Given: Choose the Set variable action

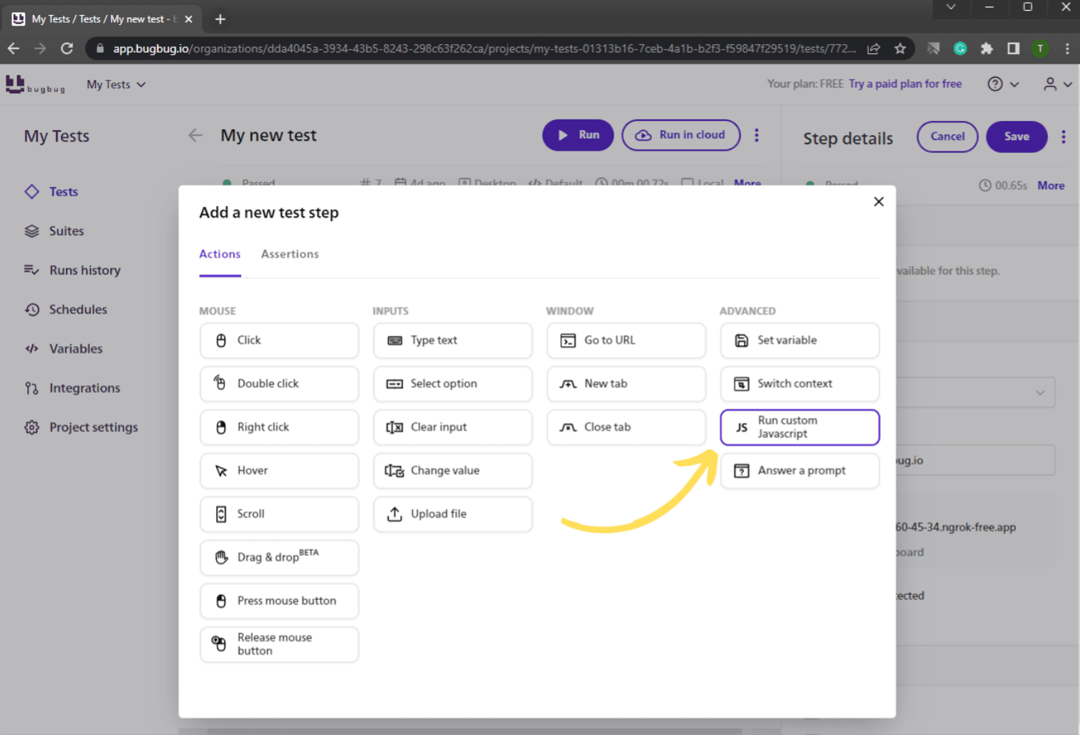Looking at the screenshot, I should [799, 340].
